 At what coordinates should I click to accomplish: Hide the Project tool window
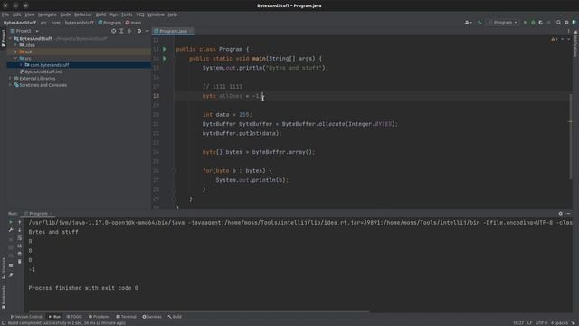pos(147,31)
